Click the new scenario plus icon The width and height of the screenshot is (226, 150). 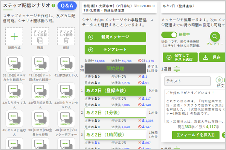point(14,36)
